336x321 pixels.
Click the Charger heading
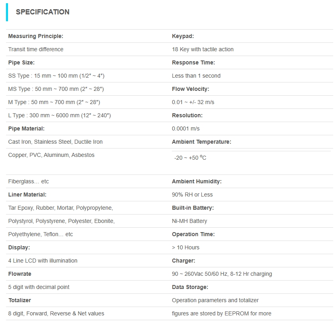tap(183, 261)
